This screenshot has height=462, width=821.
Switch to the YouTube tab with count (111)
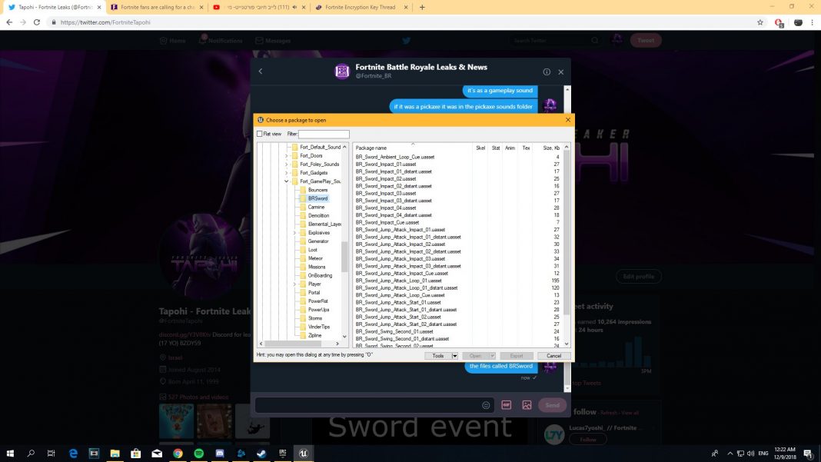pos(258,8)
